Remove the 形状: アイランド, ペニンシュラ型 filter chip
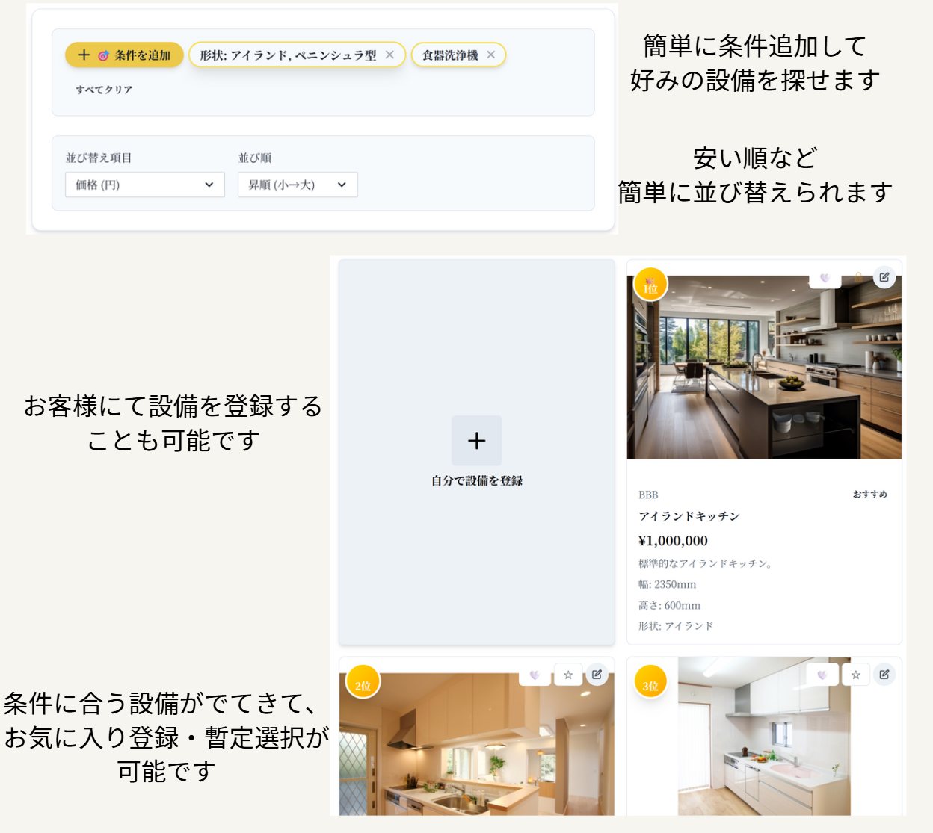 pyautogui.click(x=389, y=55)
